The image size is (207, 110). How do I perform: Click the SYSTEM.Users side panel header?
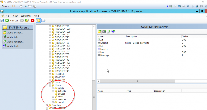(x=17, y=27)
